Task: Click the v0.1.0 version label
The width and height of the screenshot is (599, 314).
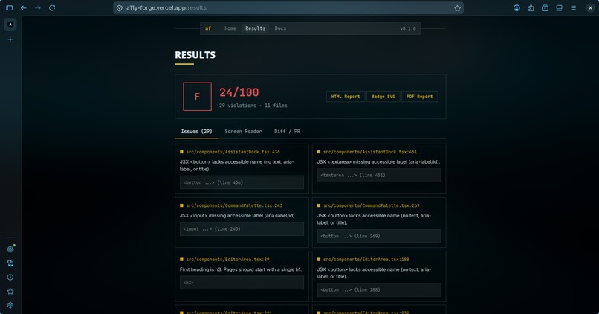Action: (x=407, y=28)
